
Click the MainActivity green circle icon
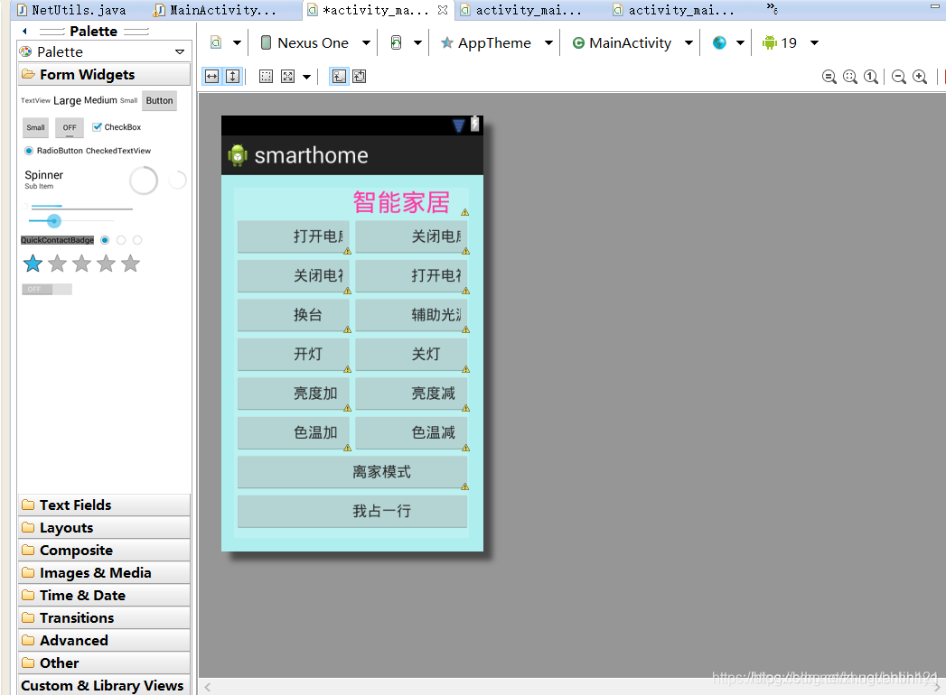578,42
